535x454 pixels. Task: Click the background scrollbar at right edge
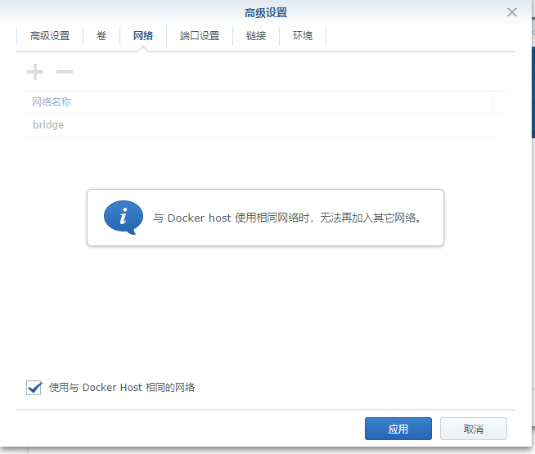click(533, 92)
